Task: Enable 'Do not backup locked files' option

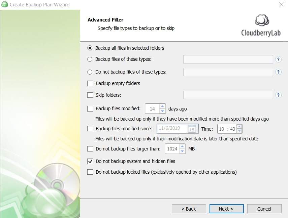Action: 90,172
